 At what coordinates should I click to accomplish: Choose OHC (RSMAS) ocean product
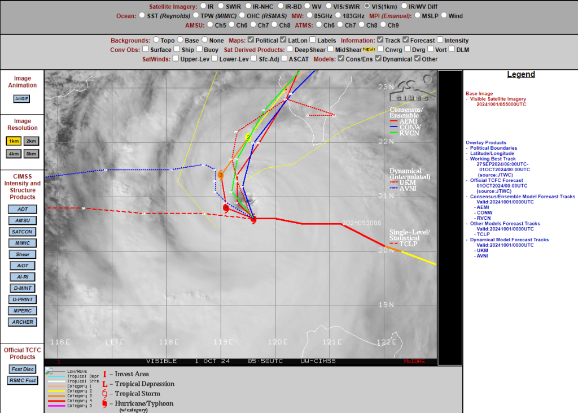pos(242,15)
